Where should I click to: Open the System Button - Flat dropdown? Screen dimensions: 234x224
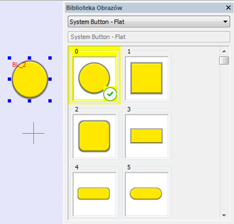point(149,21)
